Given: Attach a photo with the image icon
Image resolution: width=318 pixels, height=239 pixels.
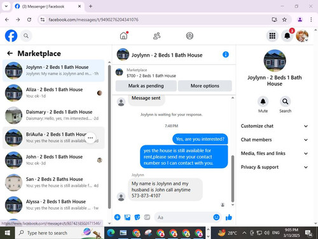Looking at the screenshot, I should 127,217.
